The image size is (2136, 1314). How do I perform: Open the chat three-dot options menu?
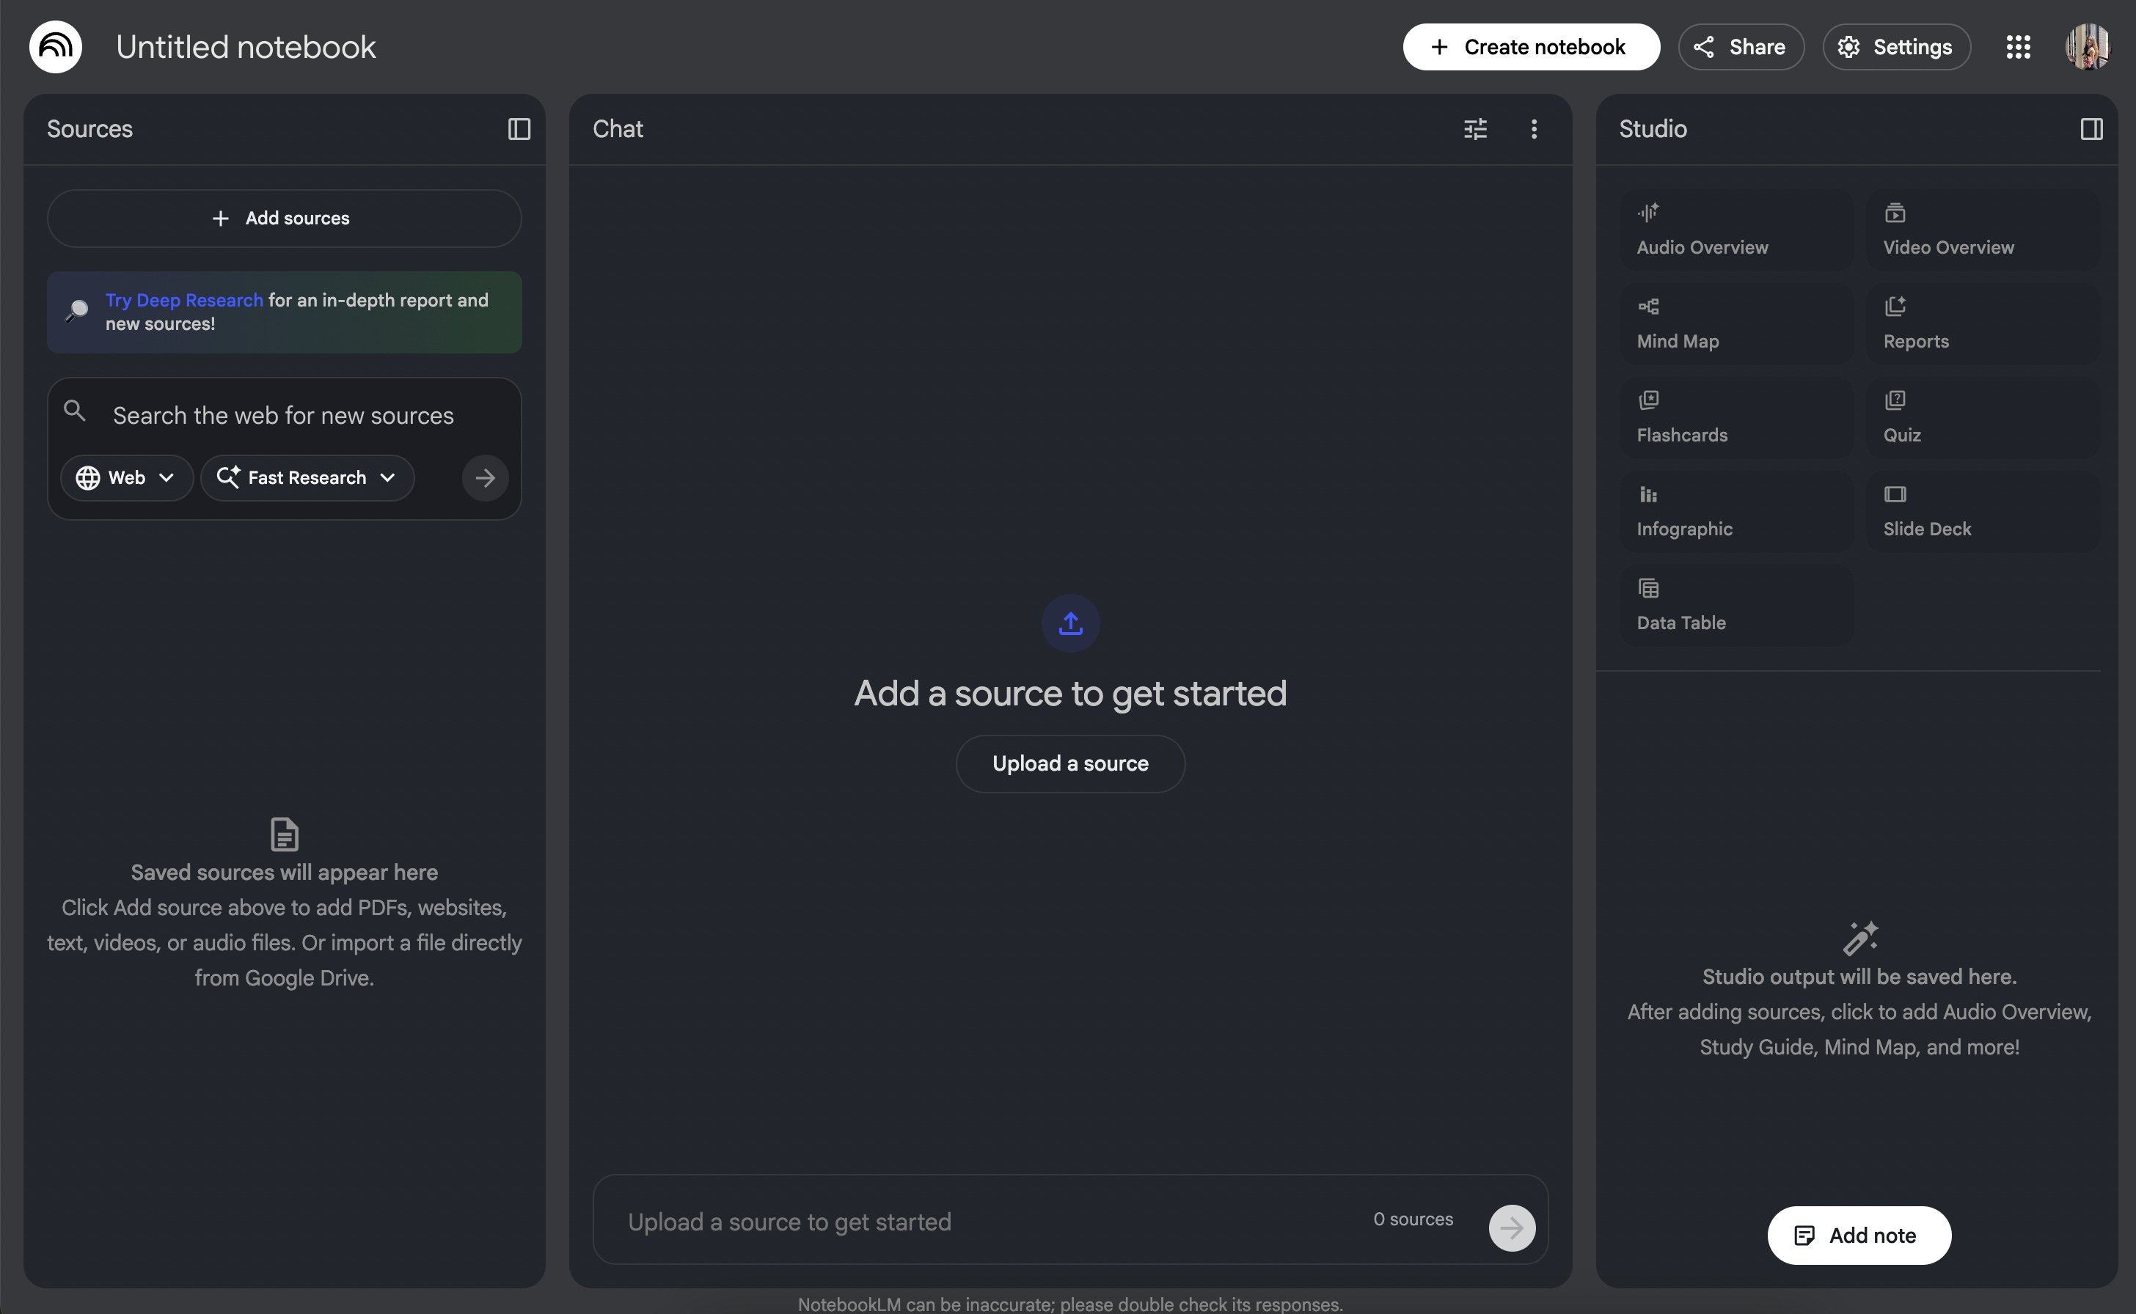pyautogui.click(x=1534, y=128)
